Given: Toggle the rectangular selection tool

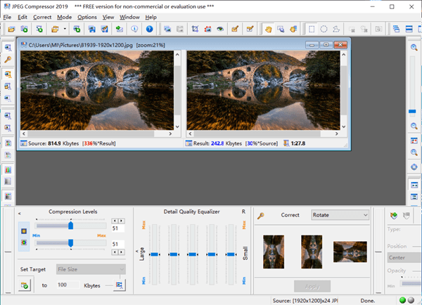Looking at the screenshot, I should click(312, 29).
